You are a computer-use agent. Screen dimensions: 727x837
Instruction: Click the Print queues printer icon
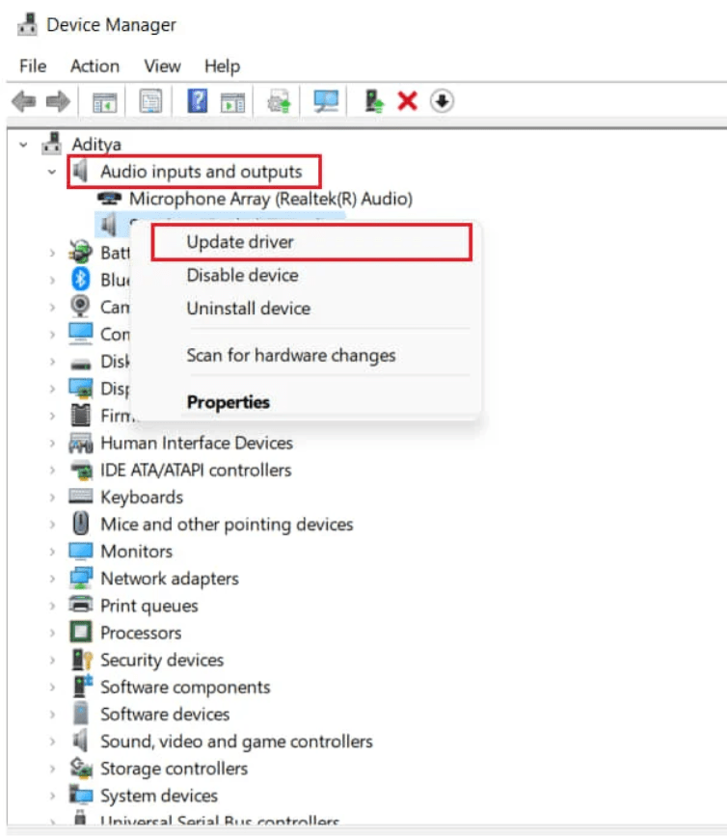coord(81,605)
